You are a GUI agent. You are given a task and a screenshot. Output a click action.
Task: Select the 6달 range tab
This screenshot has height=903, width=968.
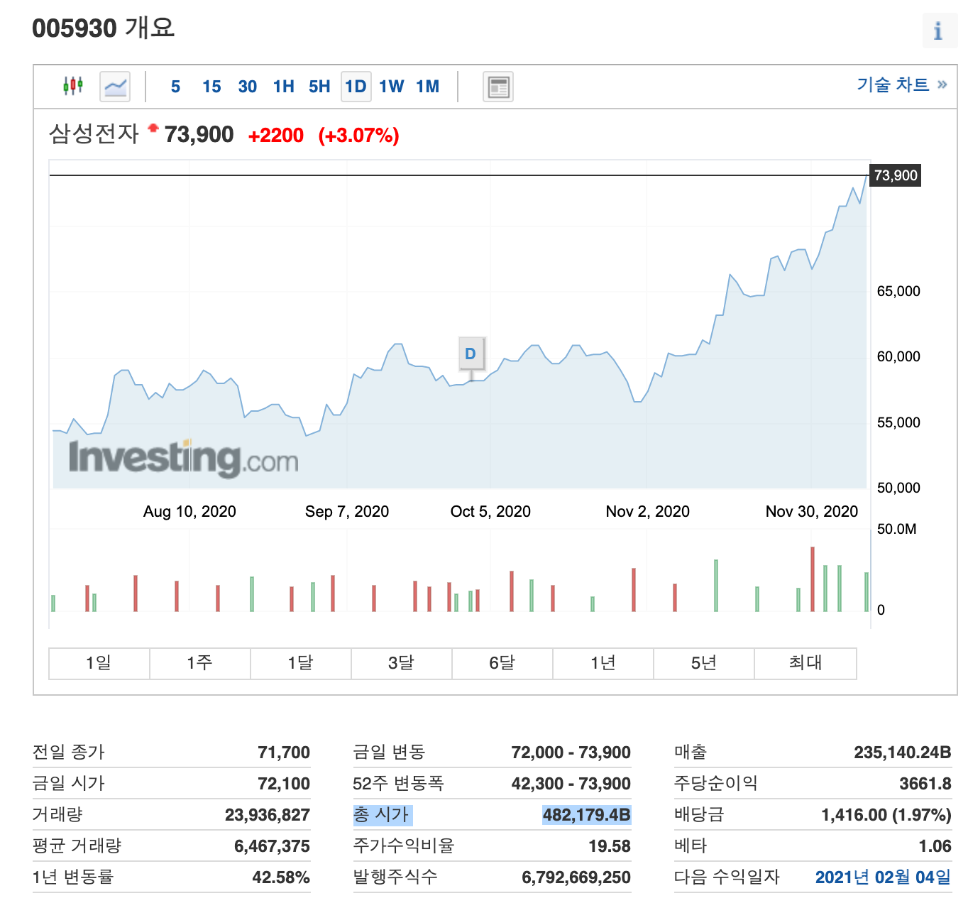pyautogui.click(x=502, y=663)
